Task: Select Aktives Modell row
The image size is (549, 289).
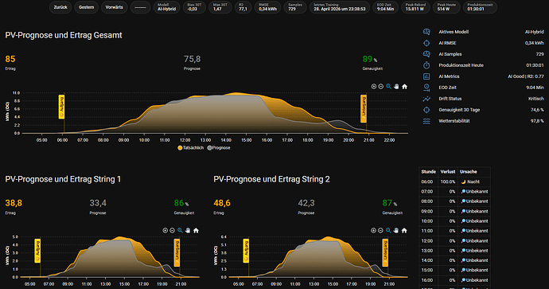Action: [x=484, y=32]
